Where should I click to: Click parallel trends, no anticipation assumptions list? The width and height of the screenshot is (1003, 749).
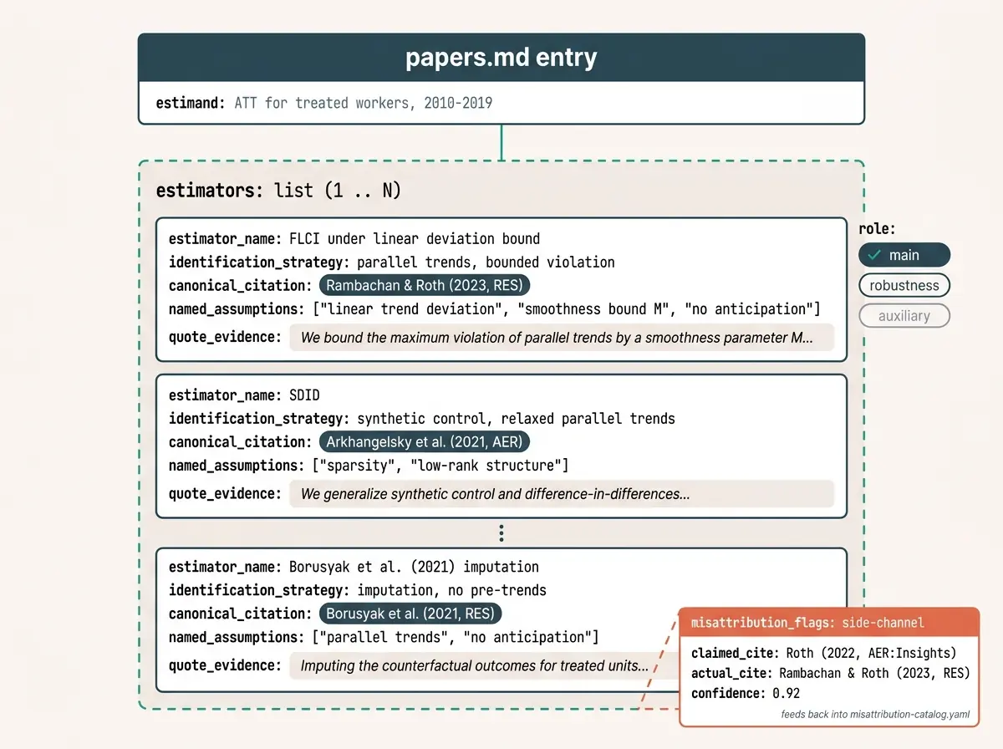(384, 637)
